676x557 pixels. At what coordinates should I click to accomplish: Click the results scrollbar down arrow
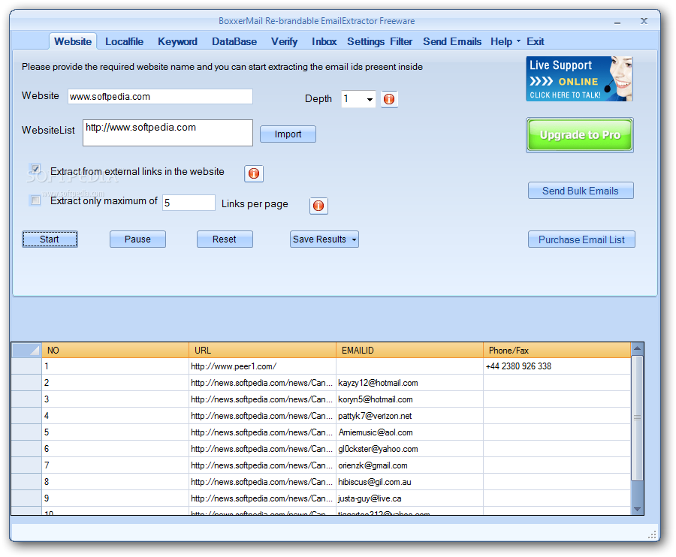[x=637, y=509]
